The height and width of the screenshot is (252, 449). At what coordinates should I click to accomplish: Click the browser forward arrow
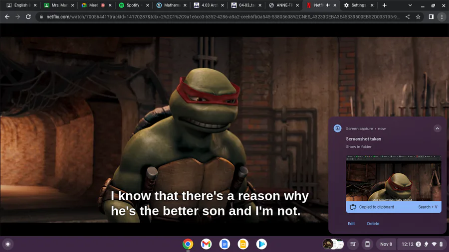[x=18, y=17]
